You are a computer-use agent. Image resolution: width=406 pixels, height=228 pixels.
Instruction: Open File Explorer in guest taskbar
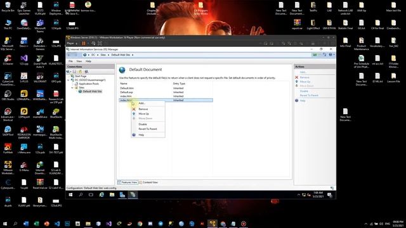pyautogui.click(x=112, y=194)
